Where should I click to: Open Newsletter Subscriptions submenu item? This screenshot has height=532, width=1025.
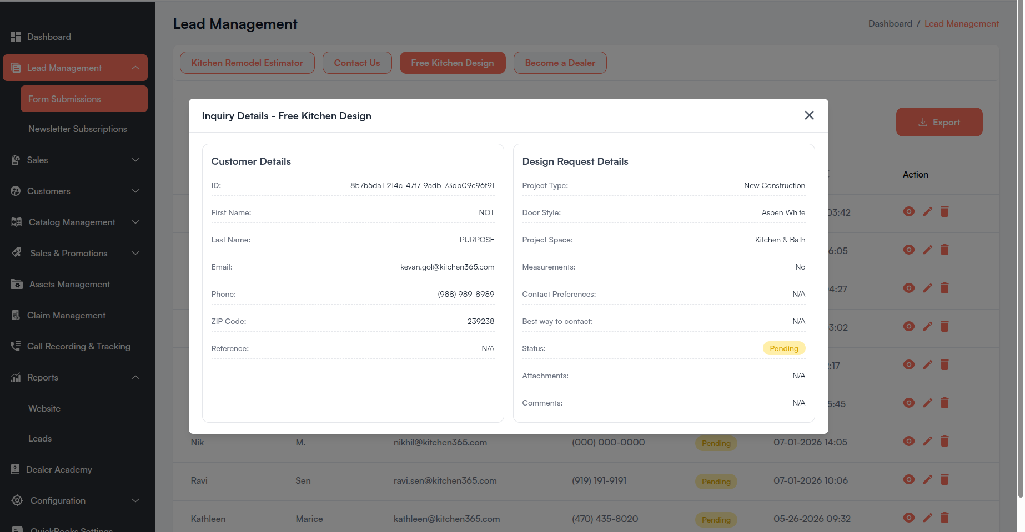78,129
